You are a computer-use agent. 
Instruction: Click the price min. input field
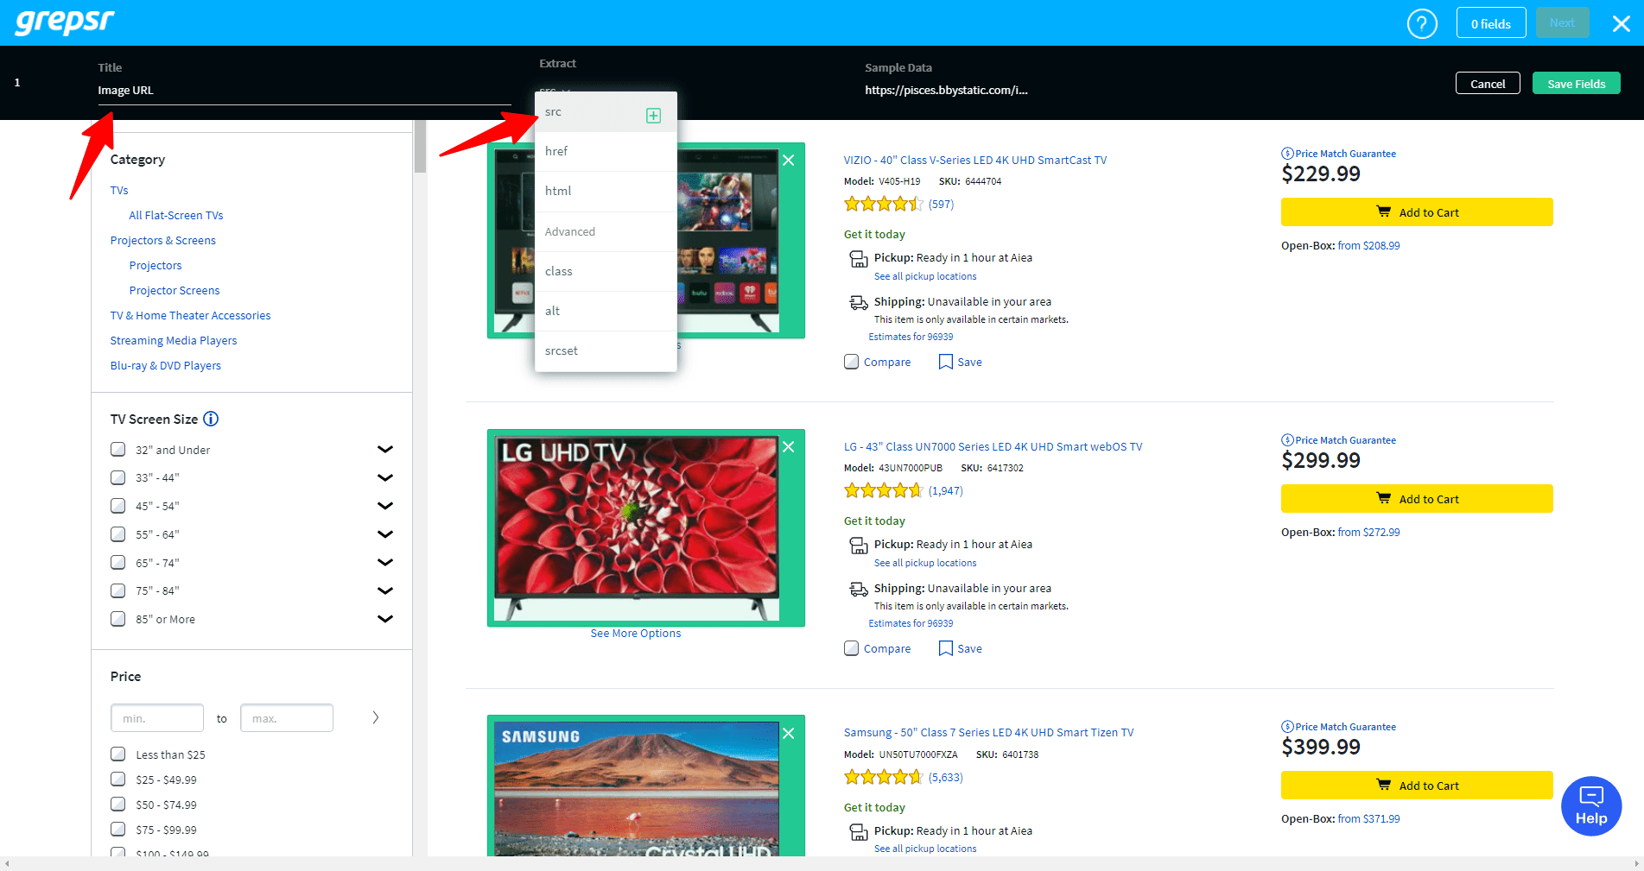[157, 718]
